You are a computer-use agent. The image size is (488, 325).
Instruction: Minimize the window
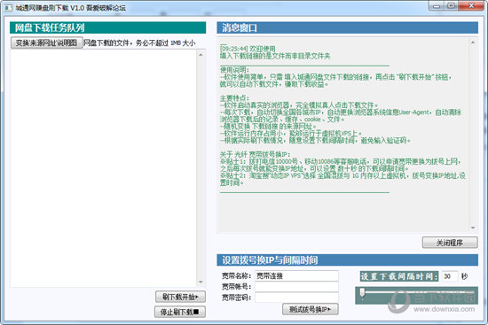[x=437, y=6]
